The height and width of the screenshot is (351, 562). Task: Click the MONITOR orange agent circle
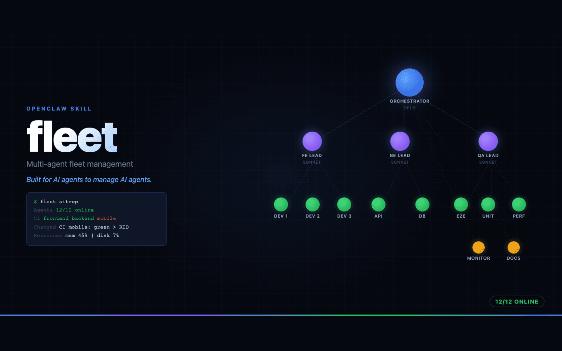point(478,247)
